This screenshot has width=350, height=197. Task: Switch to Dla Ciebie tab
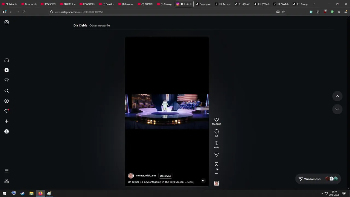80,25
